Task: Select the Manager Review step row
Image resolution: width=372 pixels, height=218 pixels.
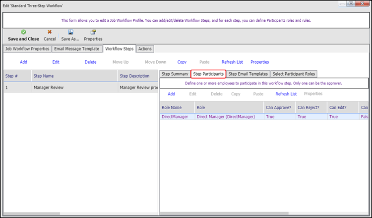Action: click(81, 87)
